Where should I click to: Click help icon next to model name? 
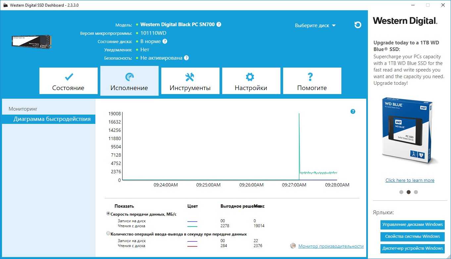pyautogui.click(x=219, y=25)
